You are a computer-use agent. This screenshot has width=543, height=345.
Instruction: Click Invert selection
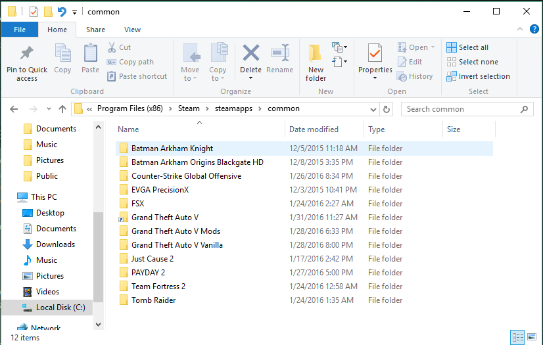(478, 76)
